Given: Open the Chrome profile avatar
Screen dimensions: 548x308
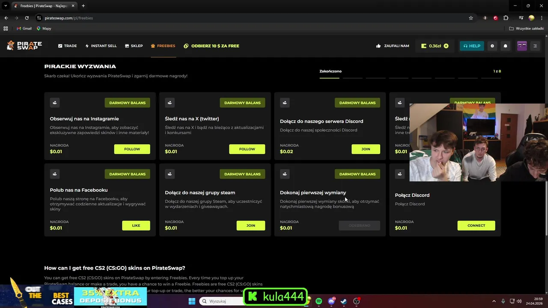Looking at the screenshot, I should [x=531, y=18].
